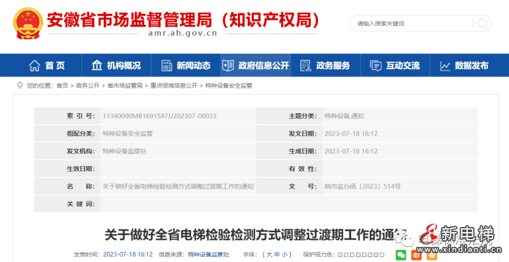Viewport: 509px width, 262px height.
Task: Select the first 保护视力色 color square
Action: [340, 255]
